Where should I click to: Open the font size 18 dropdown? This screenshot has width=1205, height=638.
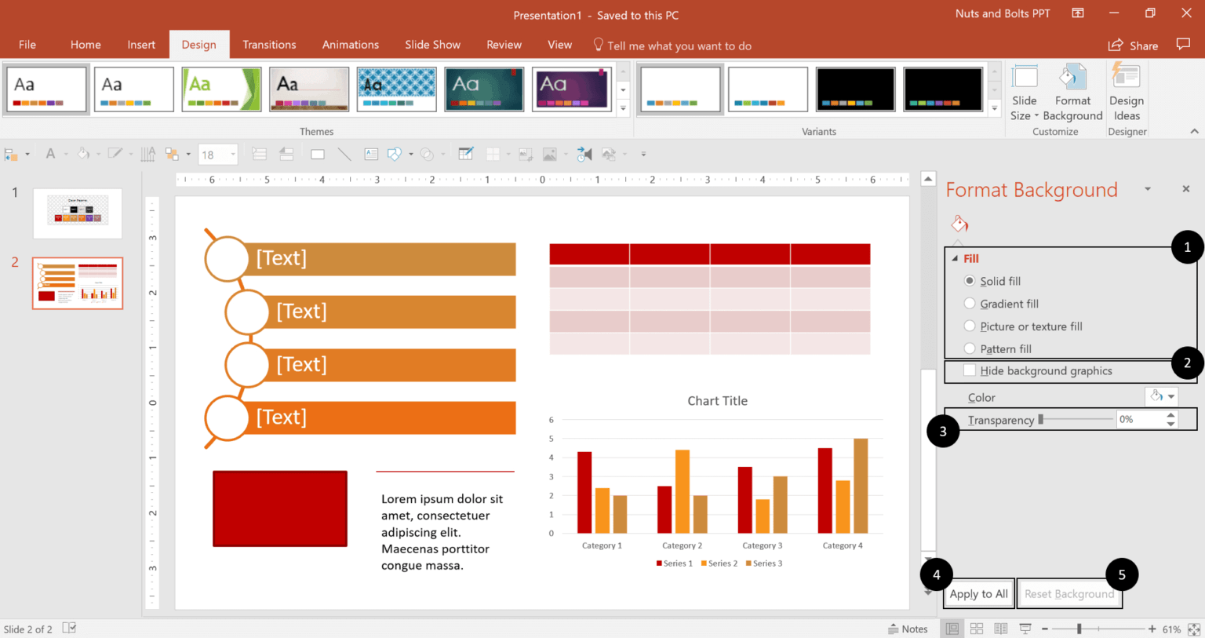point(233,155)
